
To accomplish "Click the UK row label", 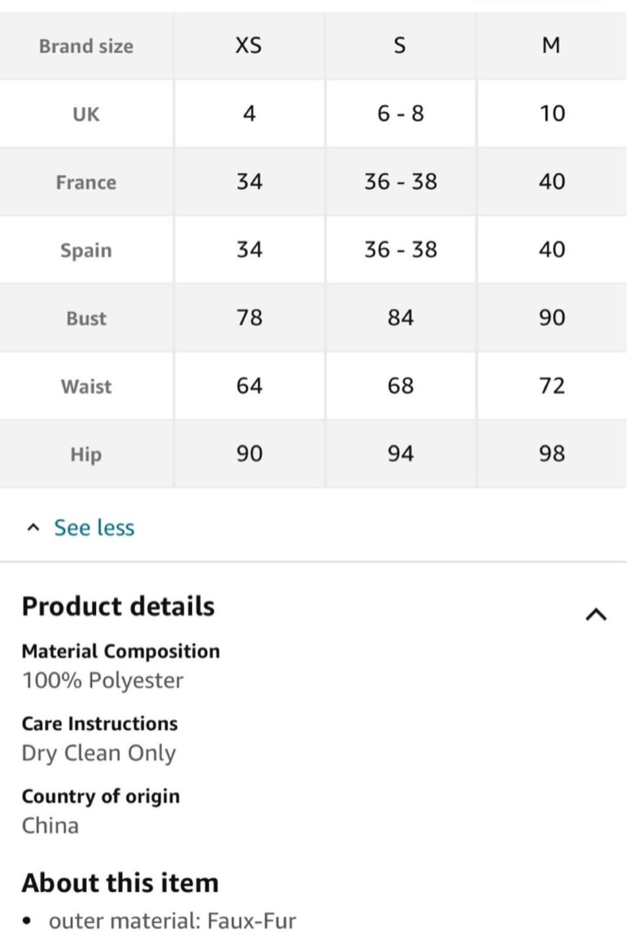I will [86, 114].
